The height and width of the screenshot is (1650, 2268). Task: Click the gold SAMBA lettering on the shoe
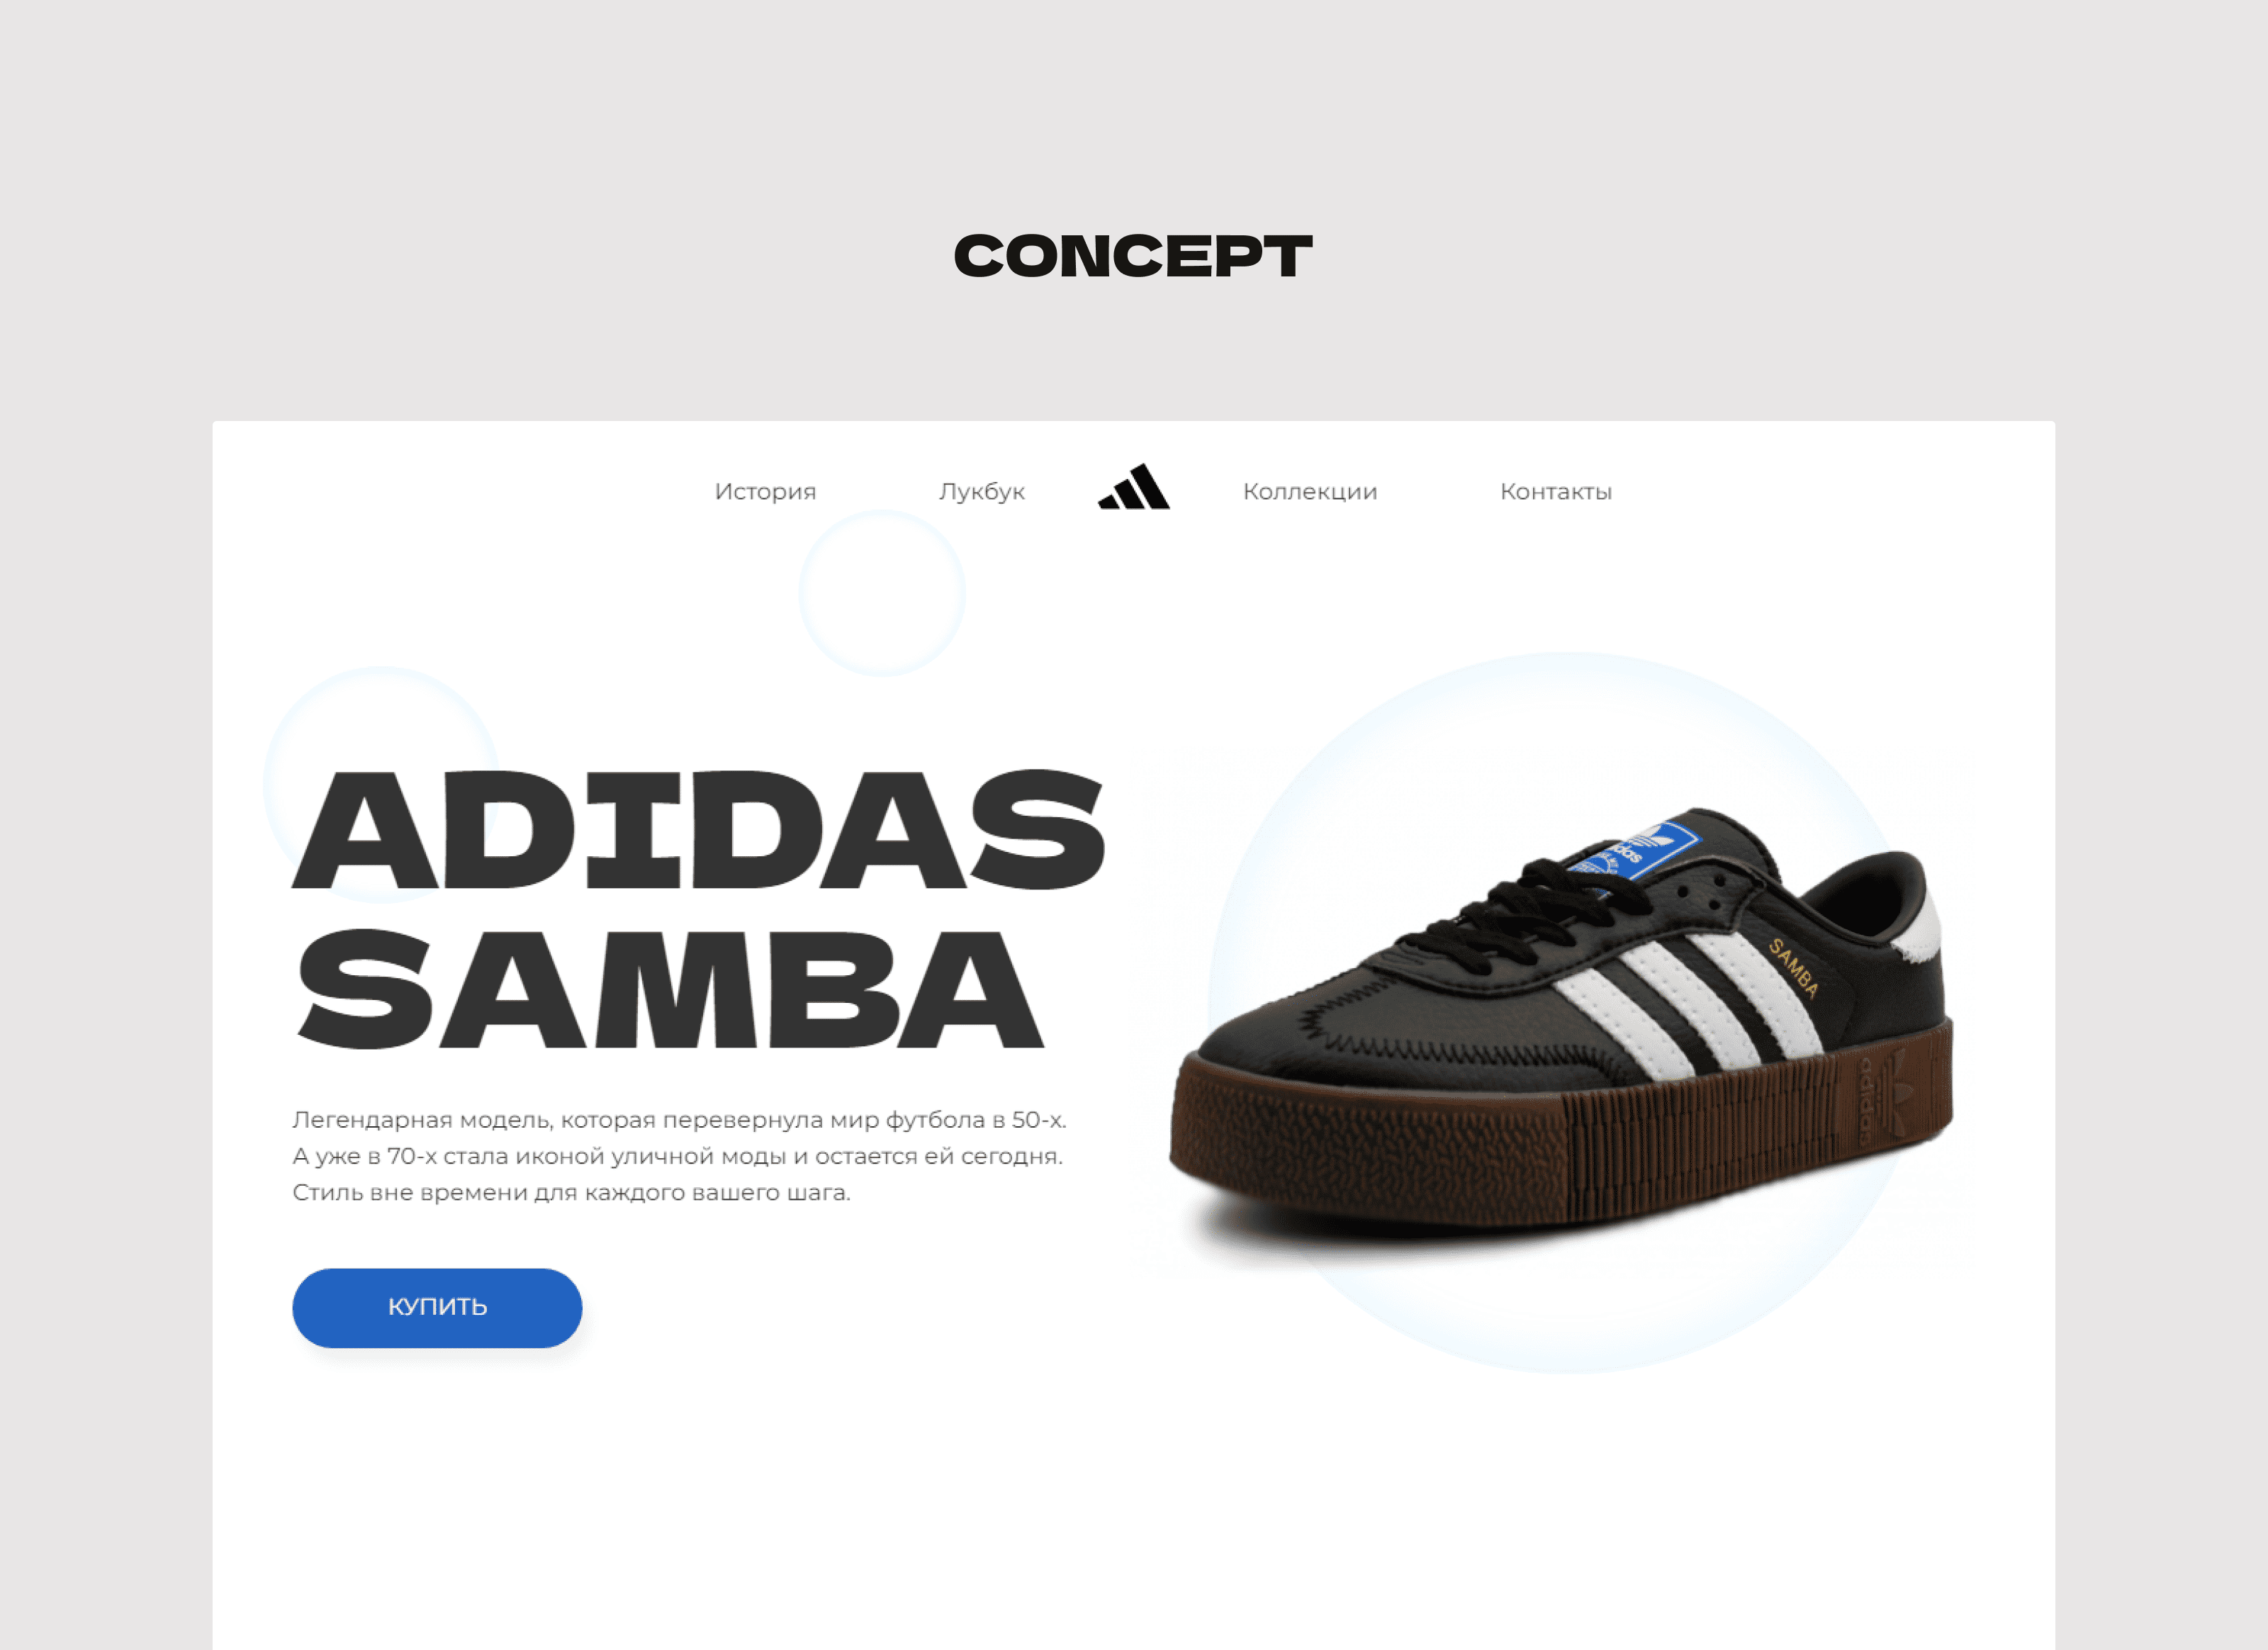(x=1793, y=968)
